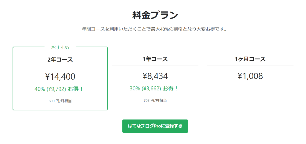Click the ¥1,008 price
Screen dimensions: 306x144
coord(250,76)
